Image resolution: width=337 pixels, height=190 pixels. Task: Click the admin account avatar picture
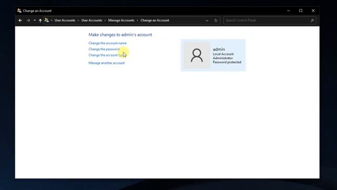[x=196, y=55]
